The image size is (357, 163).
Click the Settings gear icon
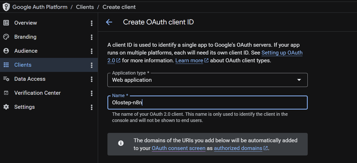pyautogui.click(x=6, y=107)
